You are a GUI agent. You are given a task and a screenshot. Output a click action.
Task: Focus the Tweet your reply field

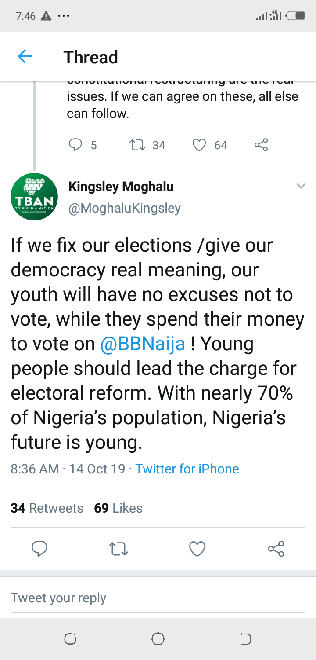158,598
